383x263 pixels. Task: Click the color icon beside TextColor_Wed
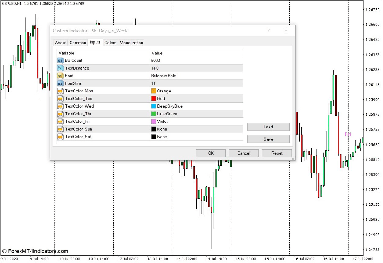pos(60,106)
